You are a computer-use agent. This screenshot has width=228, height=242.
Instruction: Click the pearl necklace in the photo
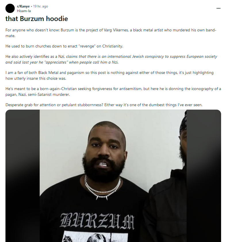click(102, 188)
